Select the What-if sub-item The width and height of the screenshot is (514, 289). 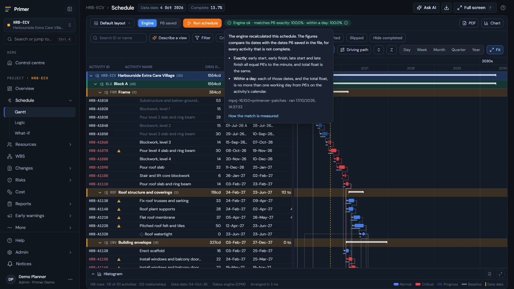22,133
